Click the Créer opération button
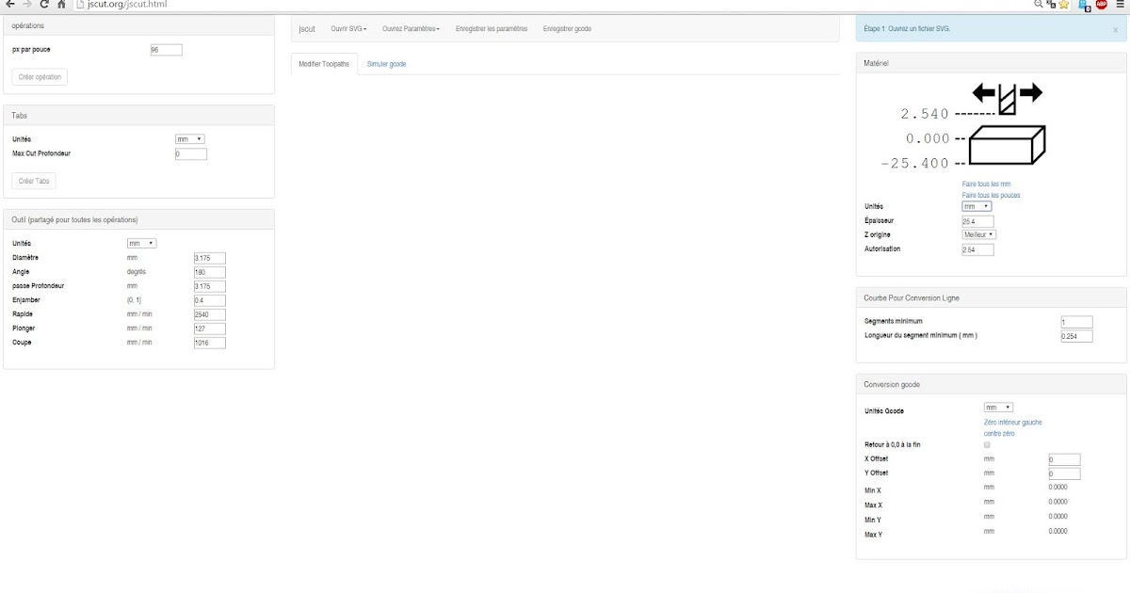Screen dimensions: 1130x593 (39, 76)
